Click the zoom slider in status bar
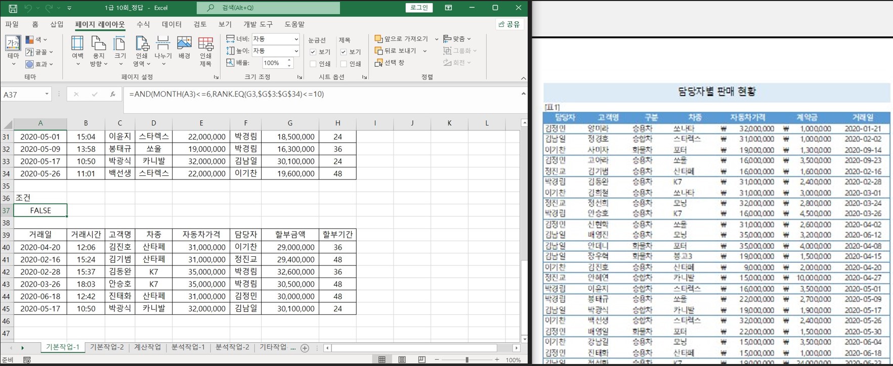Viewport: 893px width, 366px height. (x=466, y=359)
